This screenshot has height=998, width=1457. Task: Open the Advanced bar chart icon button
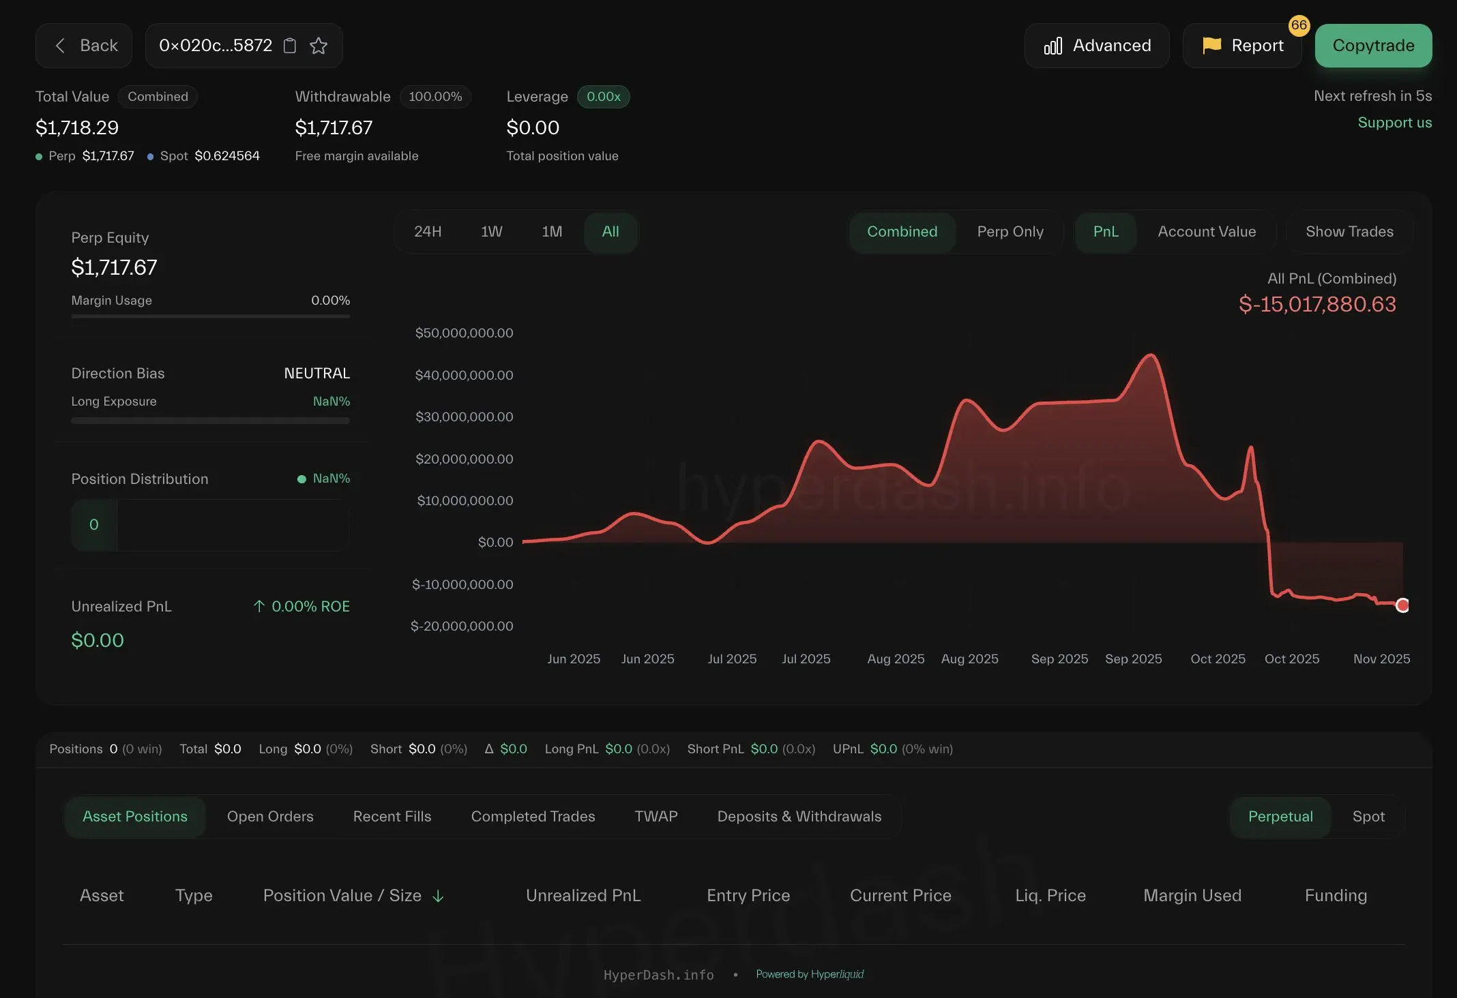pyautogui.click(x=1053, y=46)
